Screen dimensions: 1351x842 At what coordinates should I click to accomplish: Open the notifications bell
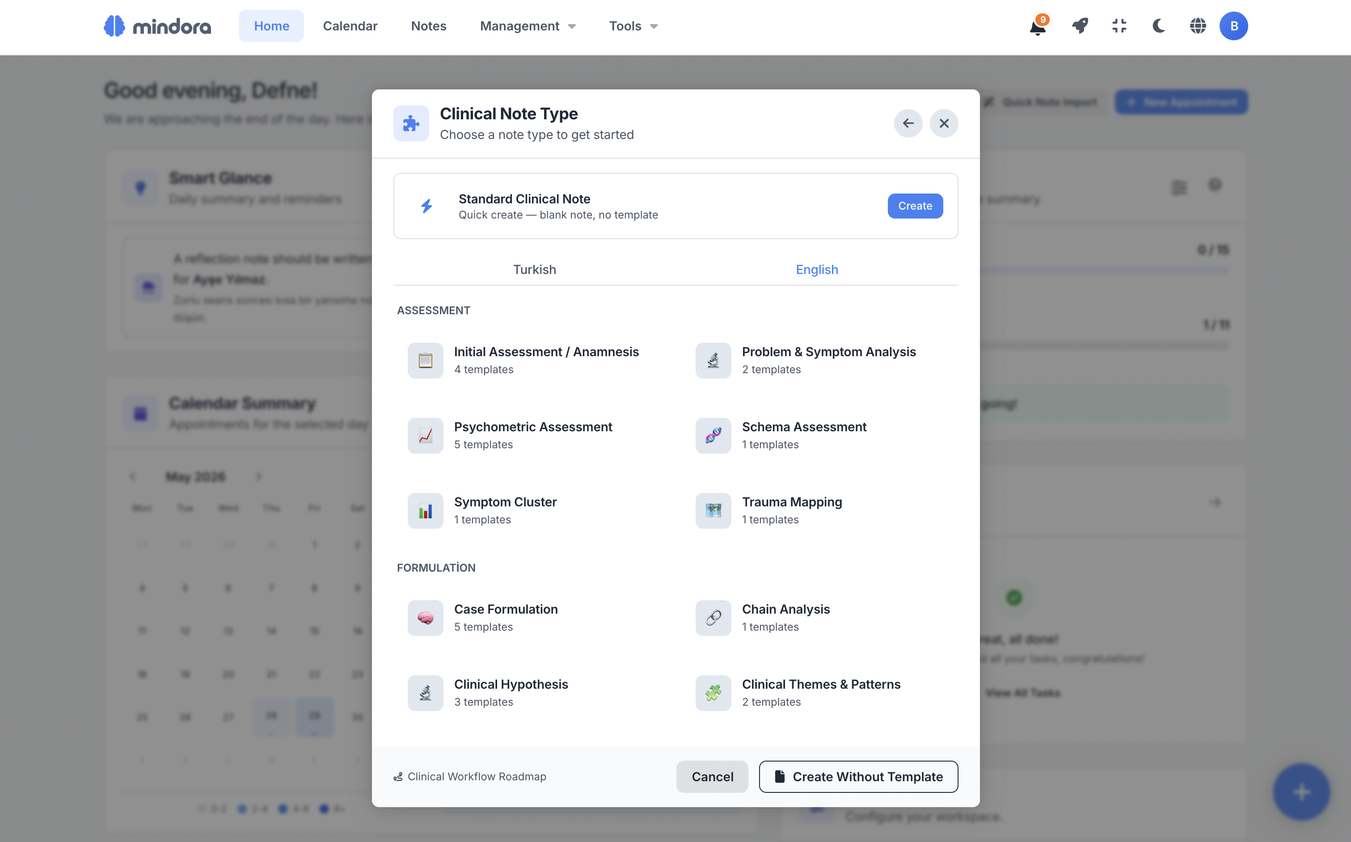click(x=1038, y=26)
